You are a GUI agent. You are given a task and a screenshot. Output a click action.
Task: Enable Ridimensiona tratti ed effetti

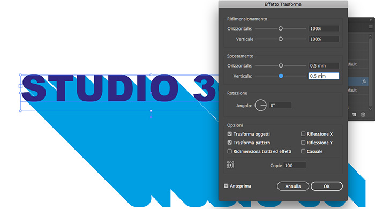pyautogui.click(x=230, y=151)
